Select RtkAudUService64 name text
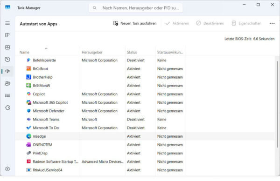280x181 pixels. click(x=48, y=170)
